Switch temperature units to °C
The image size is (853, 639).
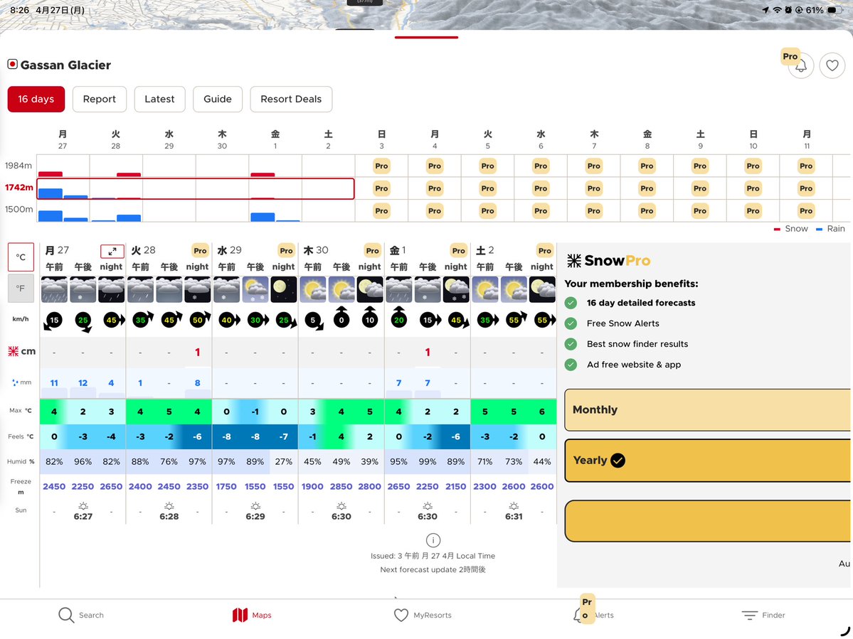coord(21,257)
